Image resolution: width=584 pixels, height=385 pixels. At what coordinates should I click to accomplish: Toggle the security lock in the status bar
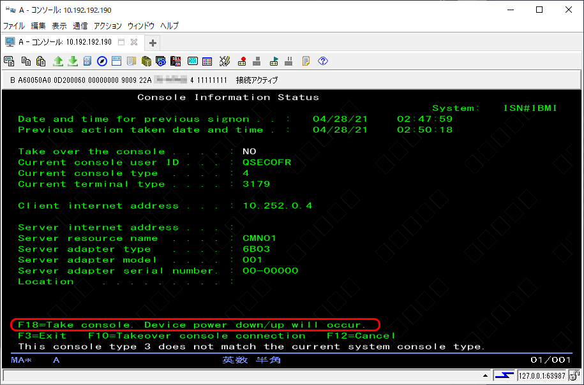coord(574,375)
